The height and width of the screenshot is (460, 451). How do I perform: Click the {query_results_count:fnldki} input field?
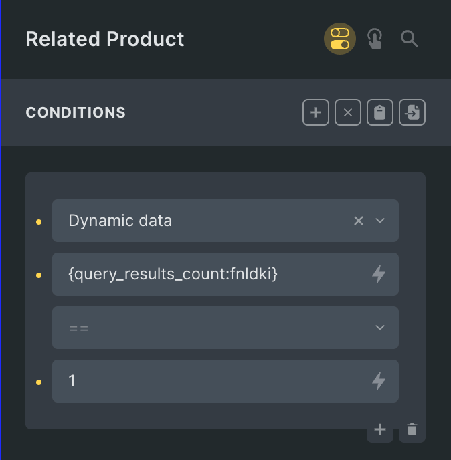pyautogui.click(x=207, y=274)
